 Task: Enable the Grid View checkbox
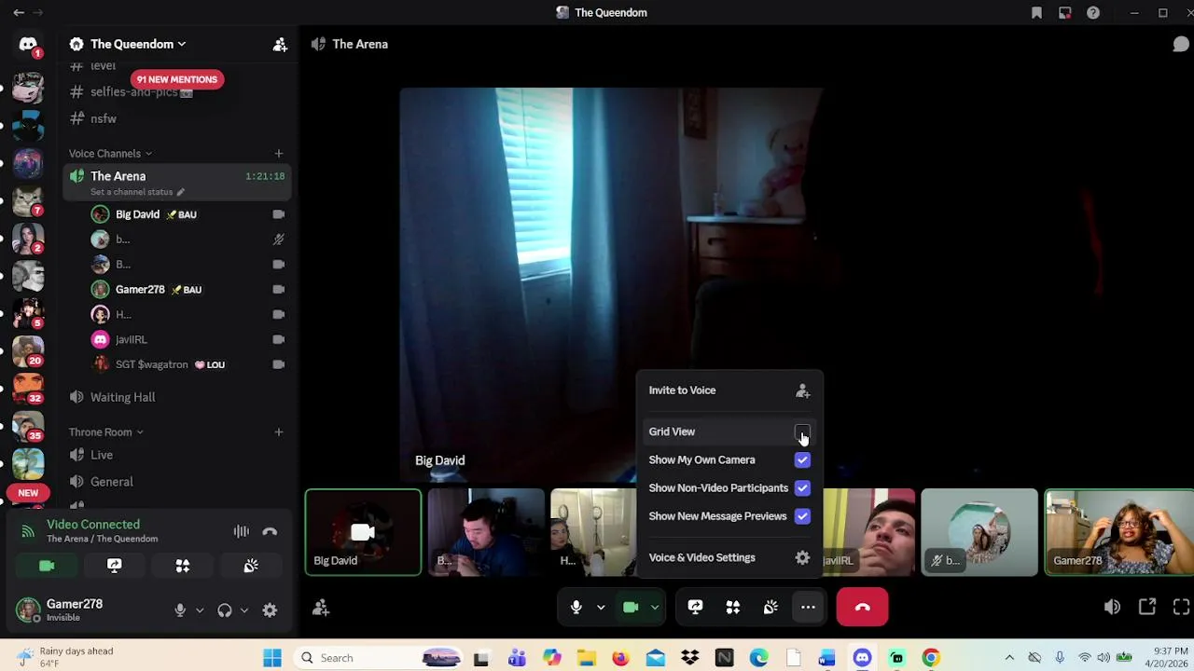pos(802,431)
